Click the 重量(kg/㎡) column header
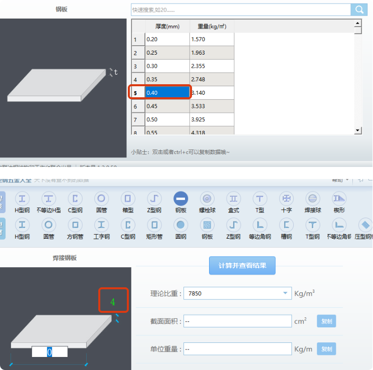Screen dimensions: 373x370 [x=212, y=27]
